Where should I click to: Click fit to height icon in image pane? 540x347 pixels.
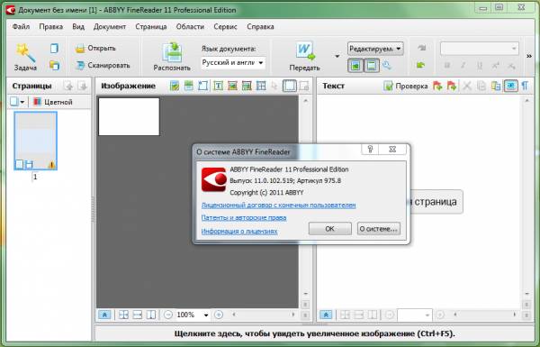point(151,315)
